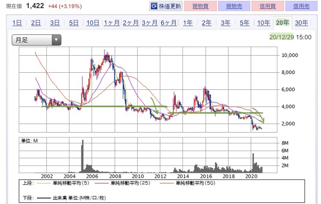
Task: Click the 20/12/29 15:00 timestamp
Action: [x=290, y=37]
